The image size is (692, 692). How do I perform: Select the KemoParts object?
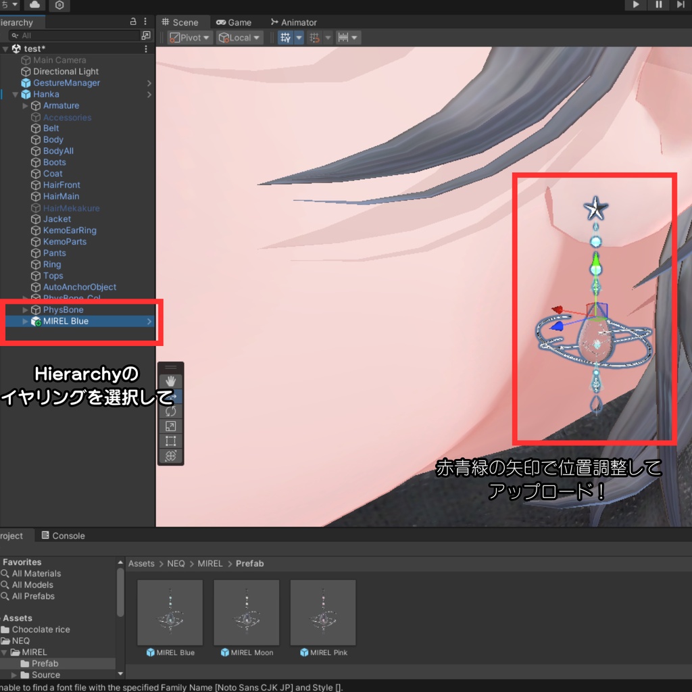pyautogui.click(x=64, y=242)
